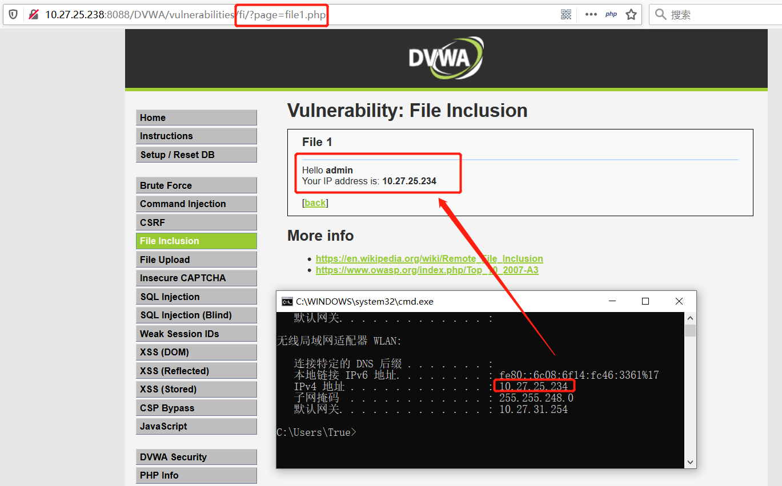Minimize the cmd.exe window
782x486 pixels.
(x=612, y=301)
